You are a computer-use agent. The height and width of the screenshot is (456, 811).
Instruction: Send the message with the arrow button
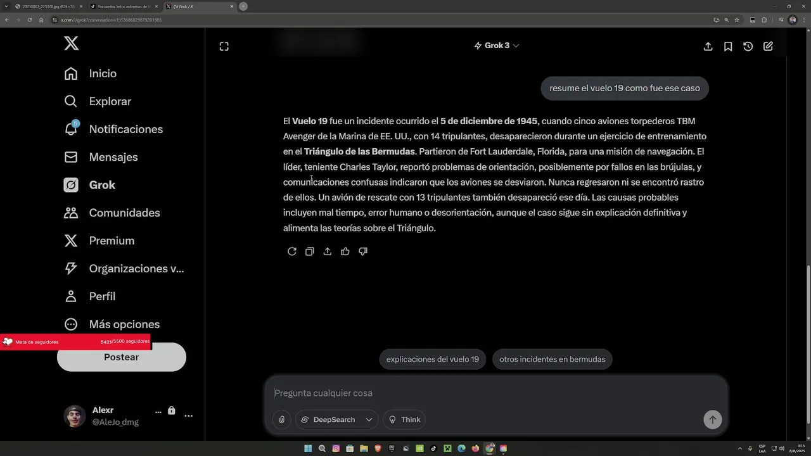713,419
